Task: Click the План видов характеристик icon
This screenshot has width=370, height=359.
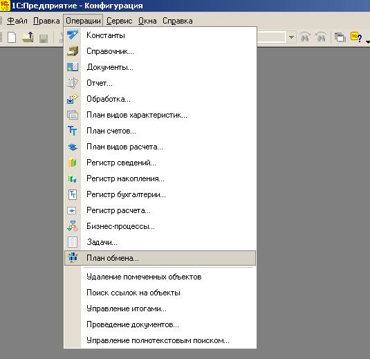Action: point(72,115)
